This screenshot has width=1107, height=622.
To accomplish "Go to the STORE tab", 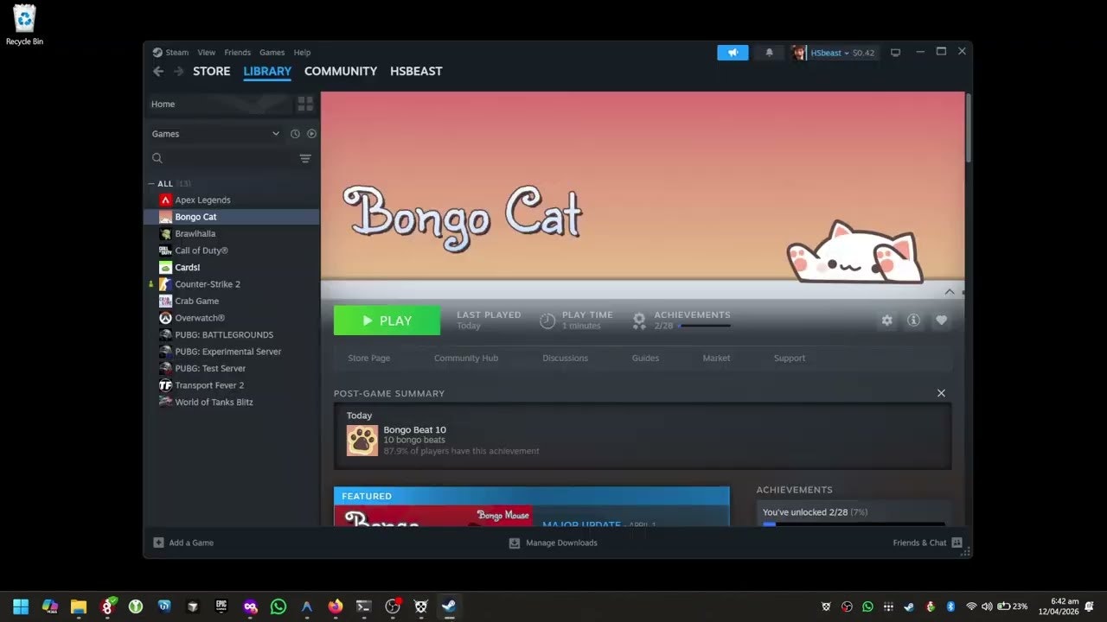I will click(212, 72).
